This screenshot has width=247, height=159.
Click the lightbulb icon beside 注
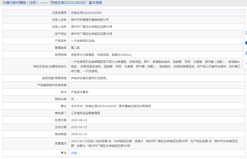[x=62, y=153]
